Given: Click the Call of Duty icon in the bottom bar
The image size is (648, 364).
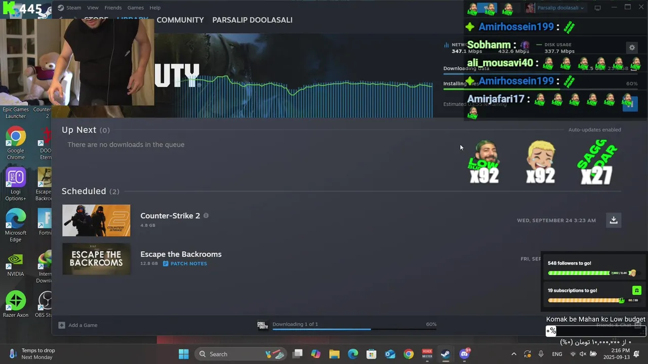Looking at the screenshot, I should 262,325.
